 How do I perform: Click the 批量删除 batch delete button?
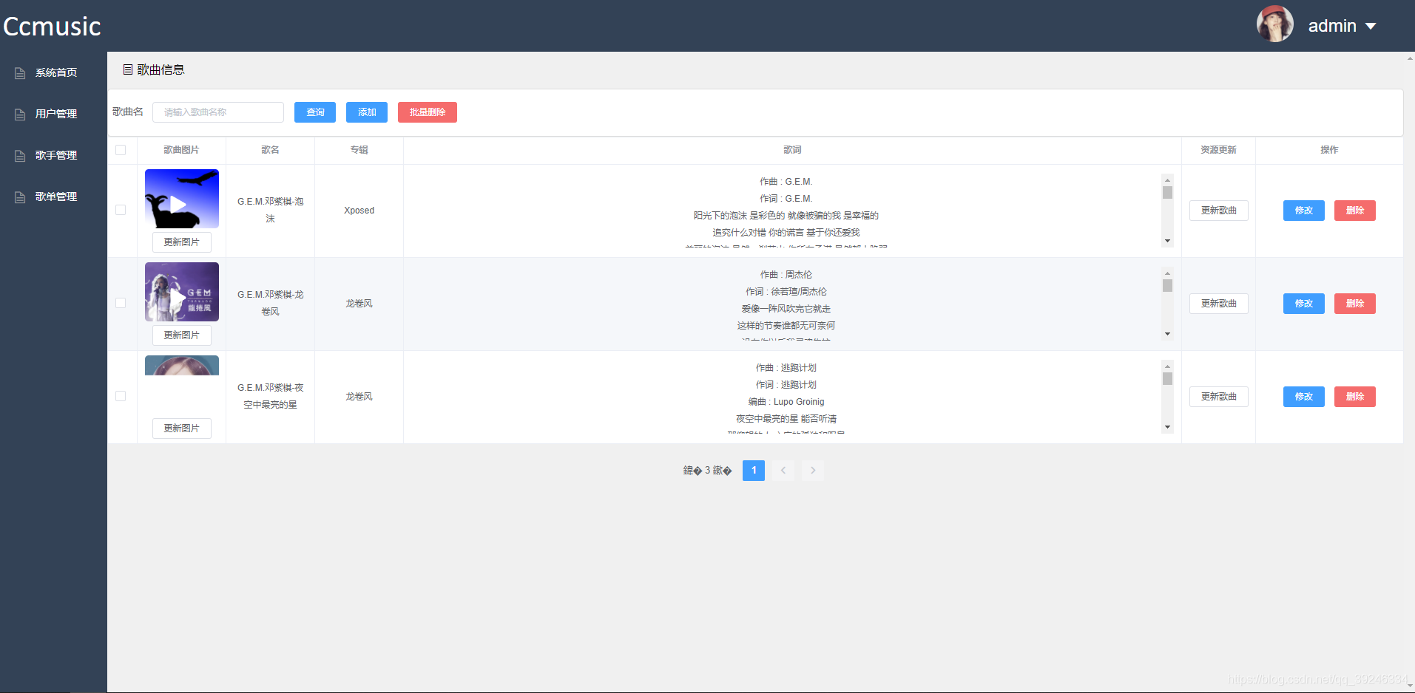[428, 112]
